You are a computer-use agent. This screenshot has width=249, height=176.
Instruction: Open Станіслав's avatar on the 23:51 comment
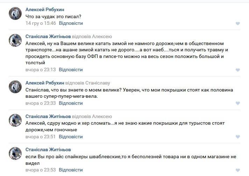click(15, 120)
